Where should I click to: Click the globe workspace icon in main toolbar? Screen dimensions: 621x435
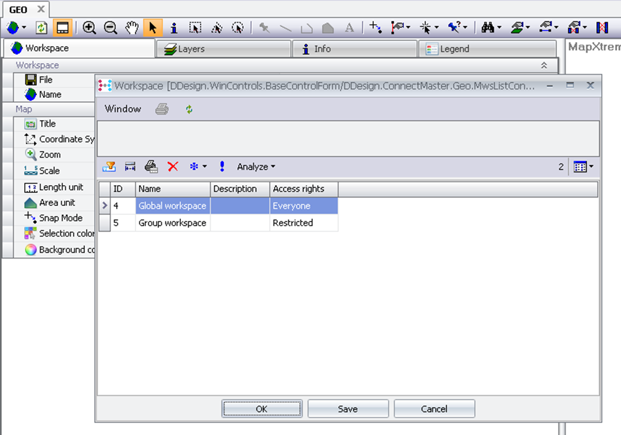coord(13,28)
